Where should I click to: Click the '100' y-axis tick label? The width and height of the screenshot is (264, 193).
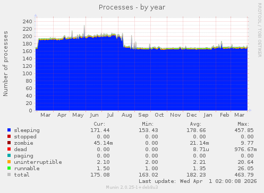tap(27, 74)
